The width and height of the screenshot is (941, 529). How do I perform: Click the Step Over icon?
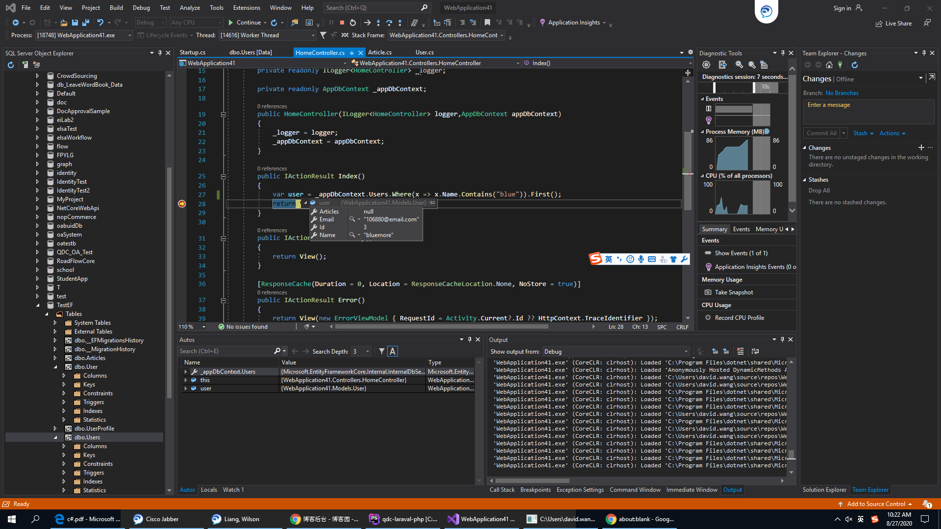[x=389, y=23]
